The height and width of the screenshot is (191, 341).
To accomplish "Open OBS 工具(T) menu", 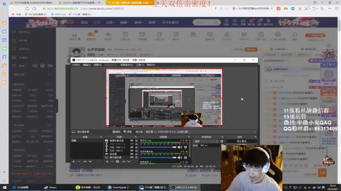I will (x=140, y=65).
